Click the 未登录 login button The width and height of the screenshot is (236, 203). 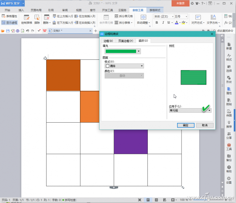pyautogui.click(x=181, y=3)
